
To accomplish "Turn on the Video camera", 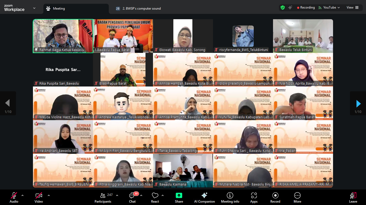I will (39, 196).
